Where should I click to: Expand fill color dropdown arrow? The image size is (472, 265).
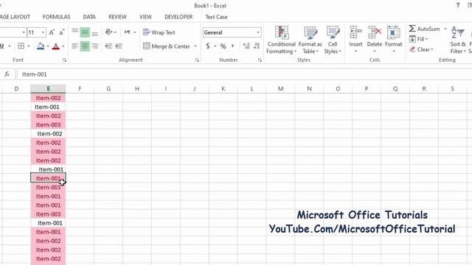click(x=47, y=46)
